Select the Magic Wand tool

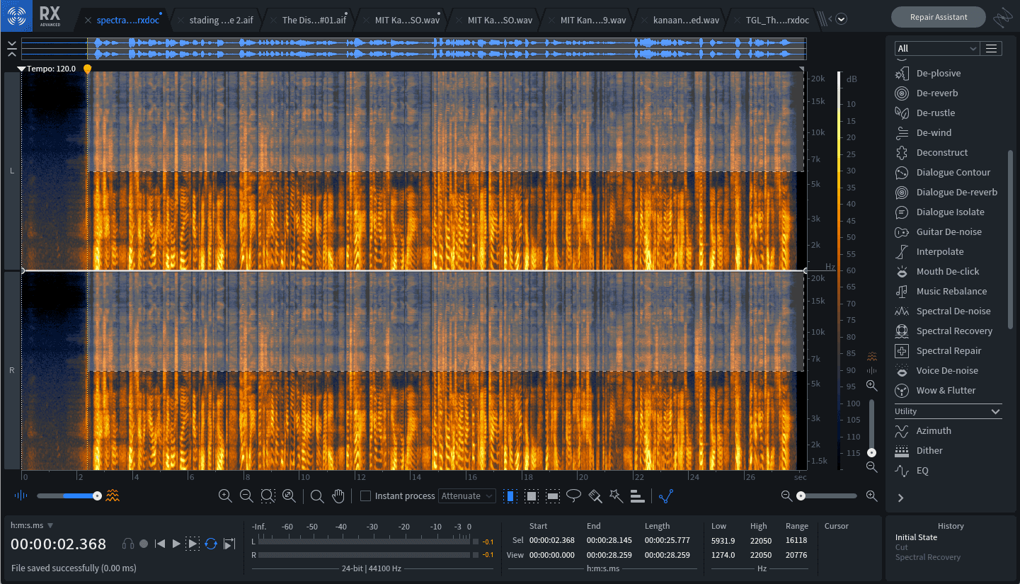617,496
